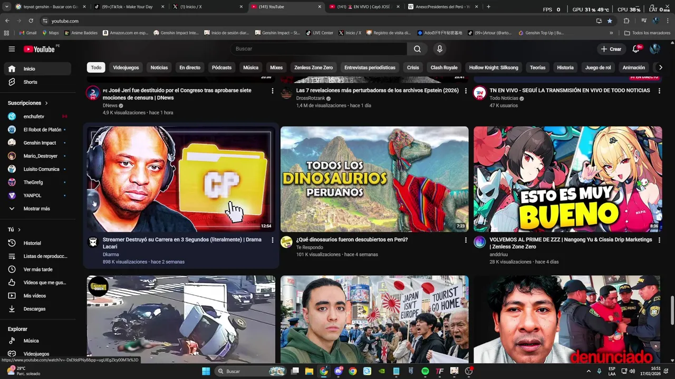The width and height of the screenshot is (675, 379).
Task: Open Mis vídeos in sidebar
Action: [37, 296]
